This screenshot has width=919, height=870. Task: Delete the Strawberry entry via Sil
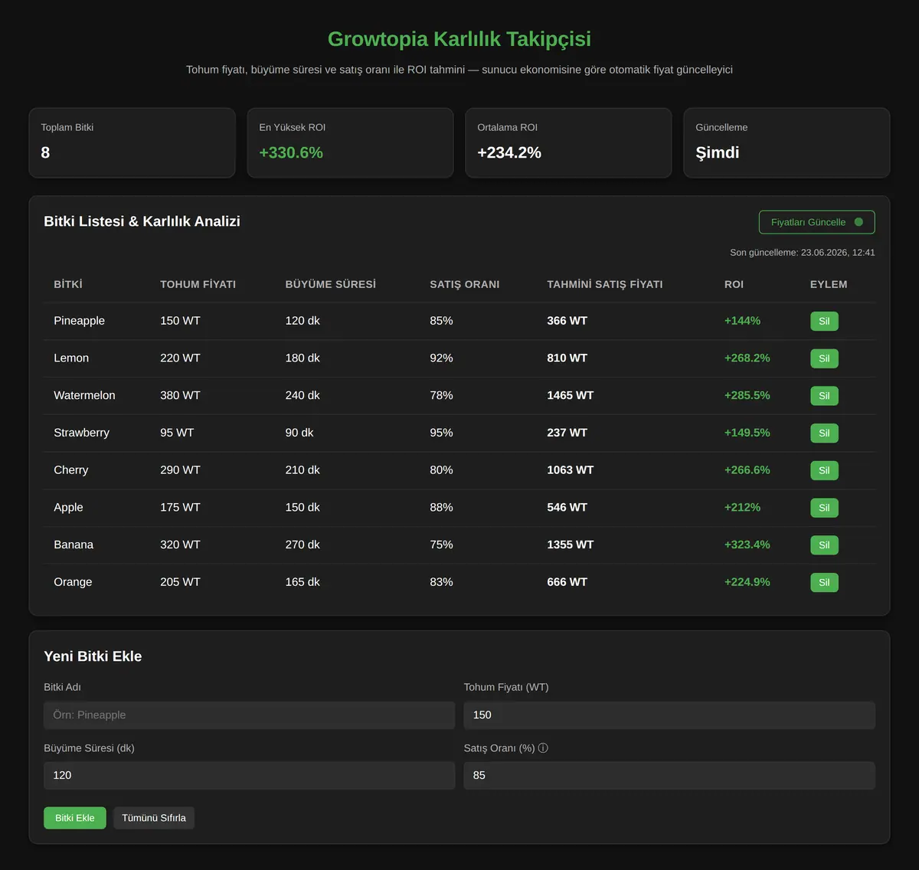pos(824,433)
